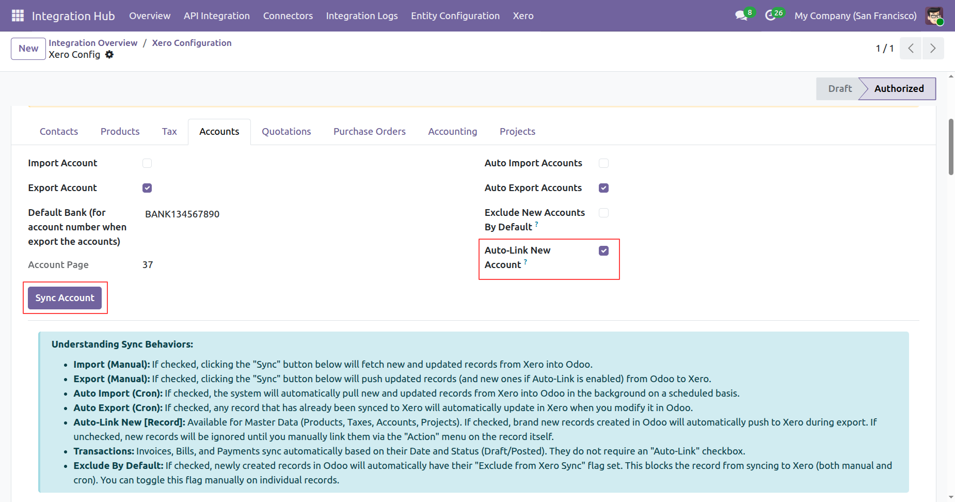Open the Xero menu
Image resolution: width=955 pixels, height=502 pixels.
tap(523, 15)
